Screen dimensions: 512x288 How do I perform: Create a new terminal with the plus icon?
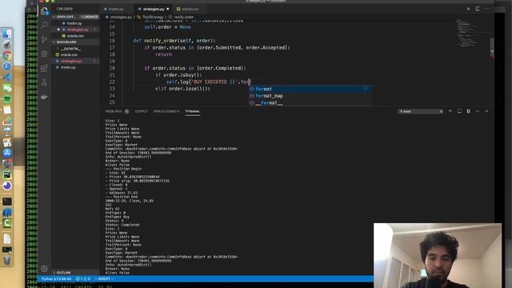click(450, 111)
